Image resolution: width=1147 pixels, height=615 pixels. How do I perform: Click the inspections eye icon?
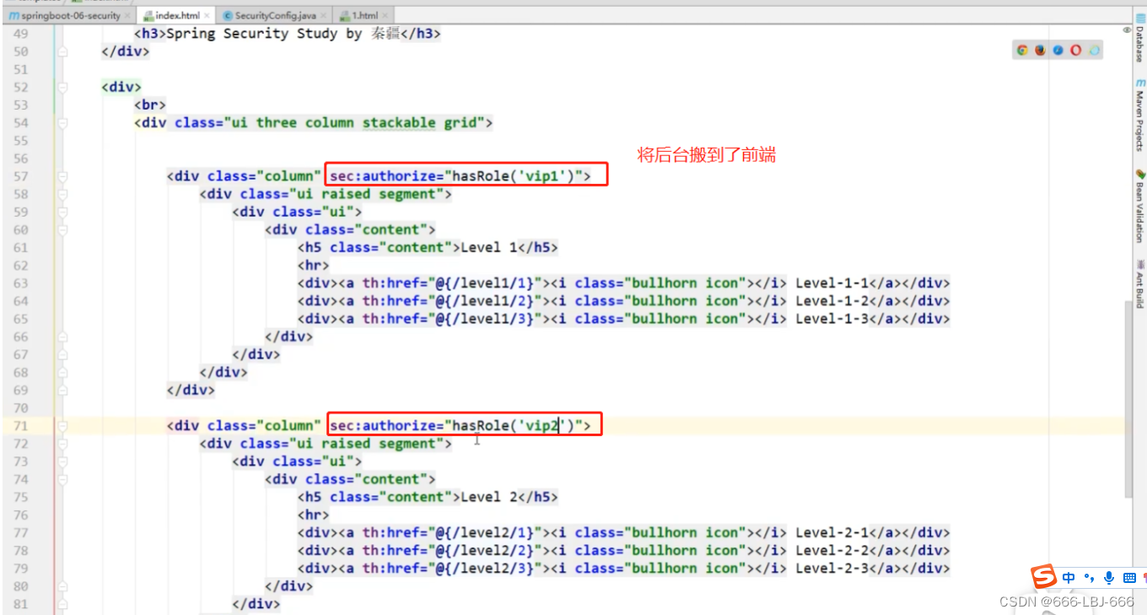click(x=1126, y=30)
